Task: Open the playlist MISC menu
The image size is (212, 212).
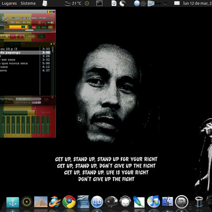Action: [11, 100]
